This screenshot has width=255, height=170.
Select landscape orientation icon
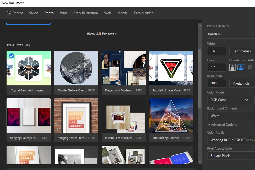[241, 67]
